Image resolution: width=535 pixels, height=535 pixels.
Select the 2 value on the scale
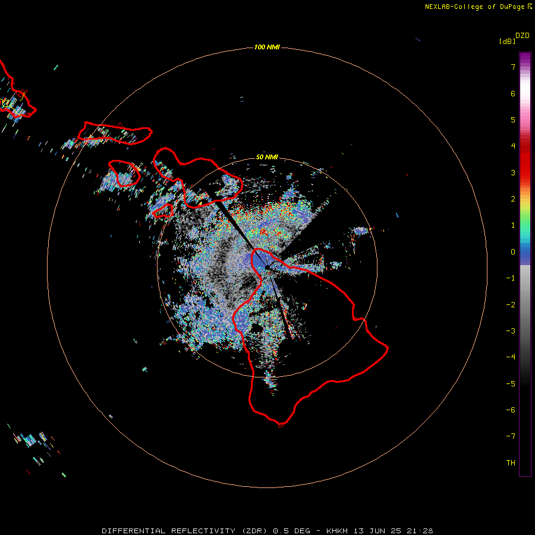click(x=513, y=199)
